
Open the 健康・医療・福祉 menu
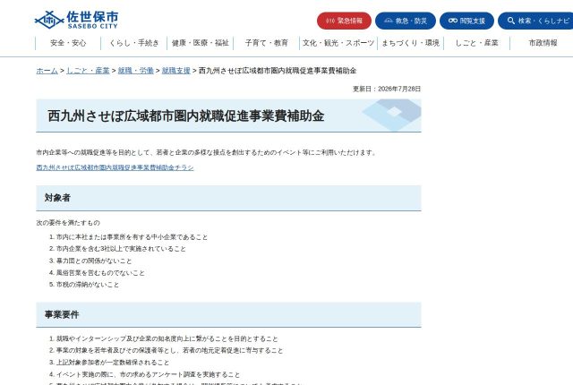201,43
